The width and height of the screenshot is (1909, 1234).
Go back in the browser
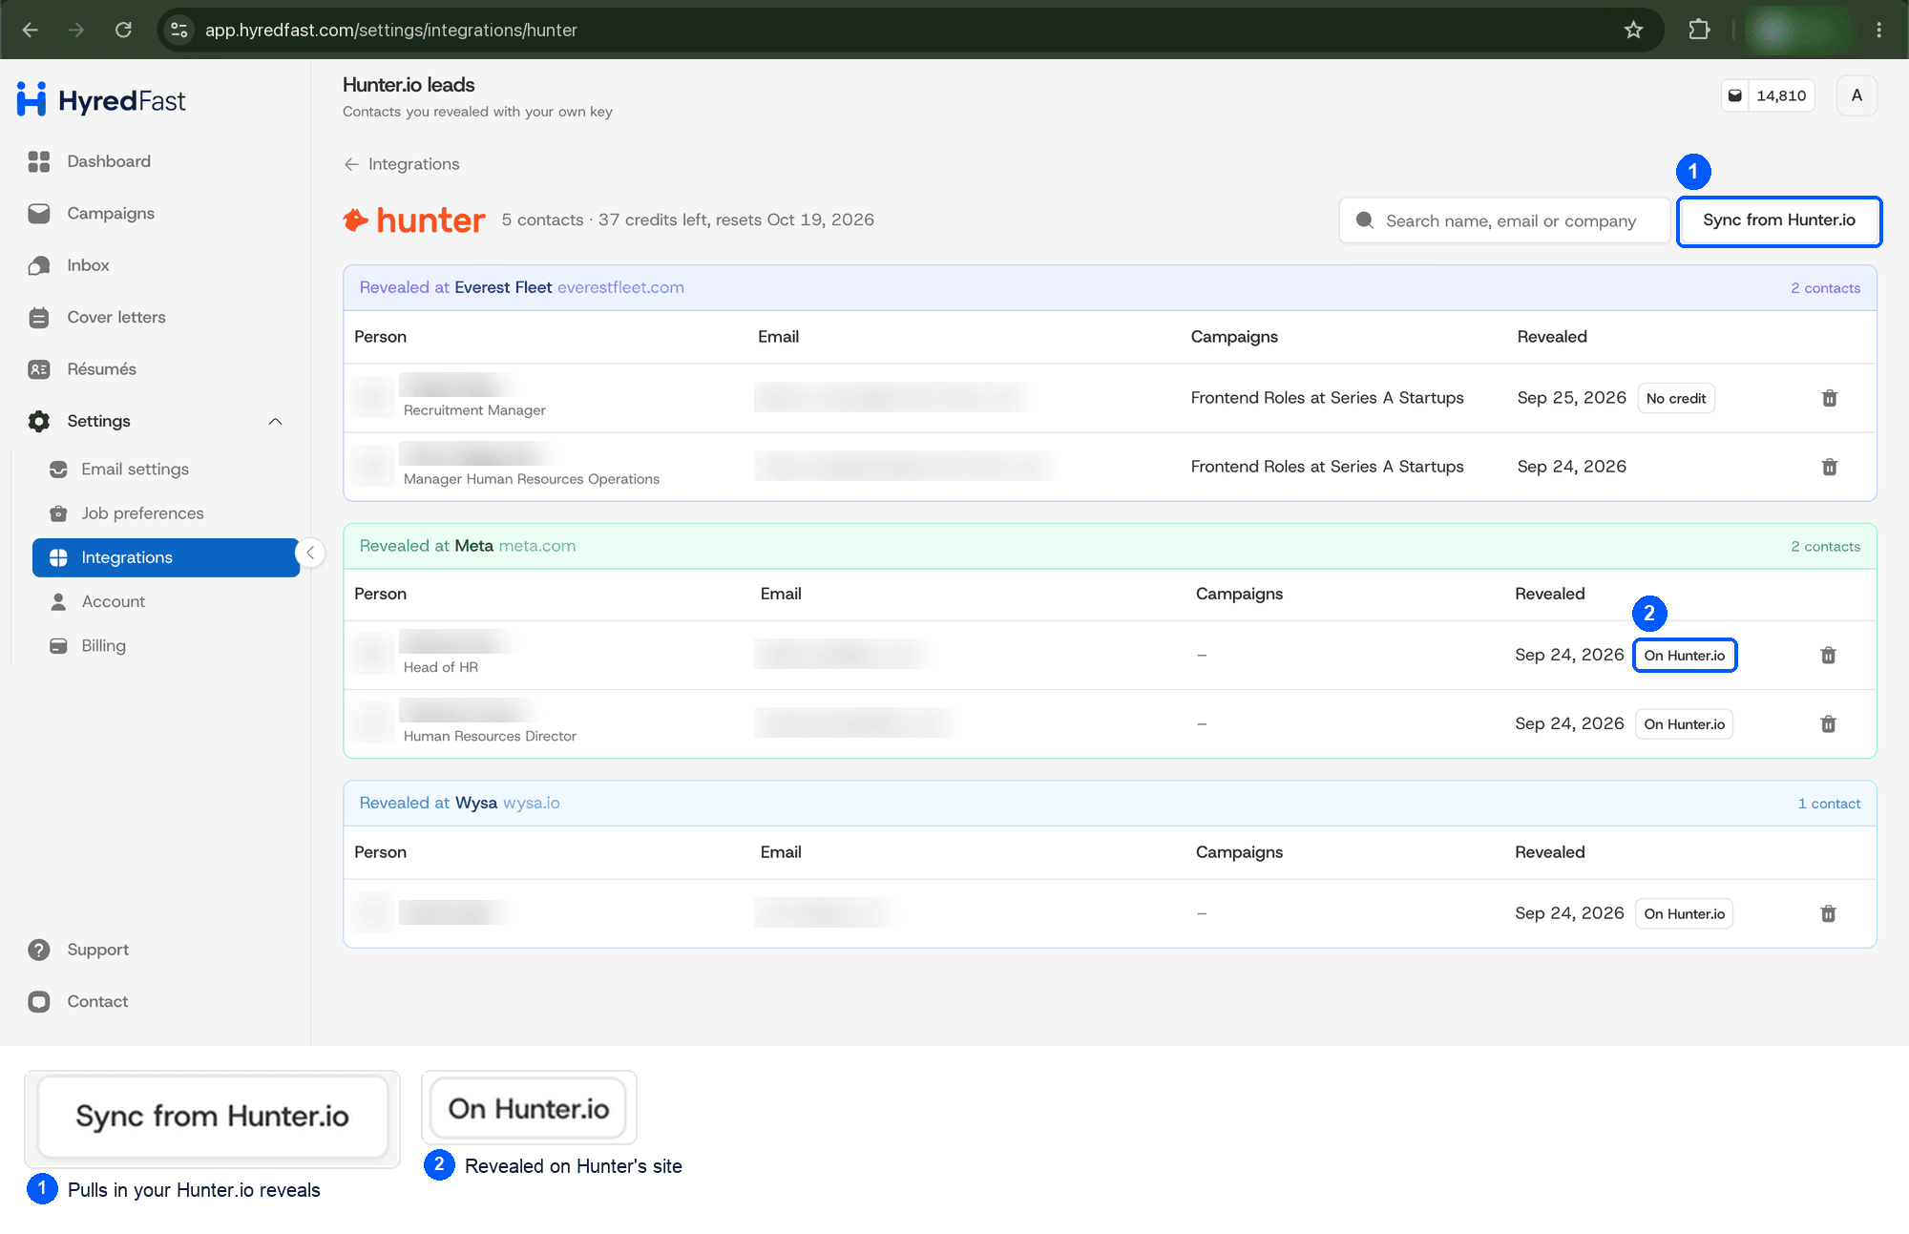(x=31, y=30)
